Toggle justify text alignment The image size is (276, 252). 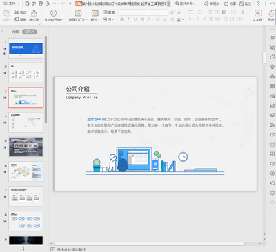tap(211, 19)
